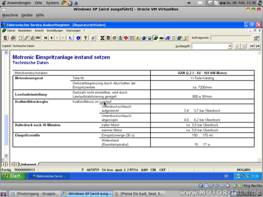Click the dark green car toolbar icon
This screenshot has height=197, width=263.
[x=161, y=38]
